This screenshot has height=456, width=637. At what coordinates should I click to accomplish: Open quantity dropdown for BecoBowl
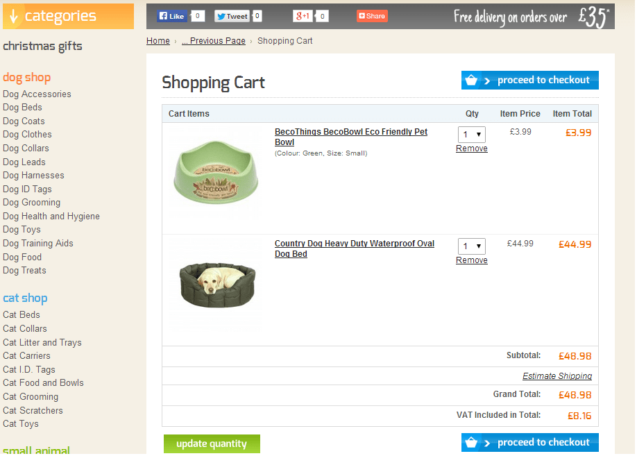click(471, 134)
